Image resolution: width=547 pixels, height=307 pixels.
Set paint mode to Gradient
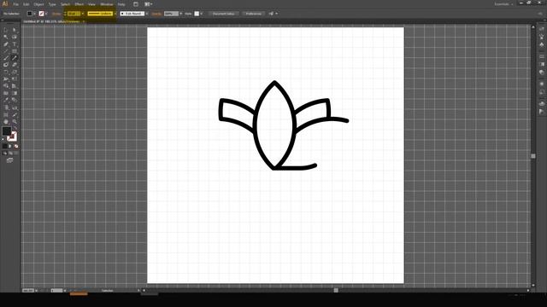click(10, 146)
